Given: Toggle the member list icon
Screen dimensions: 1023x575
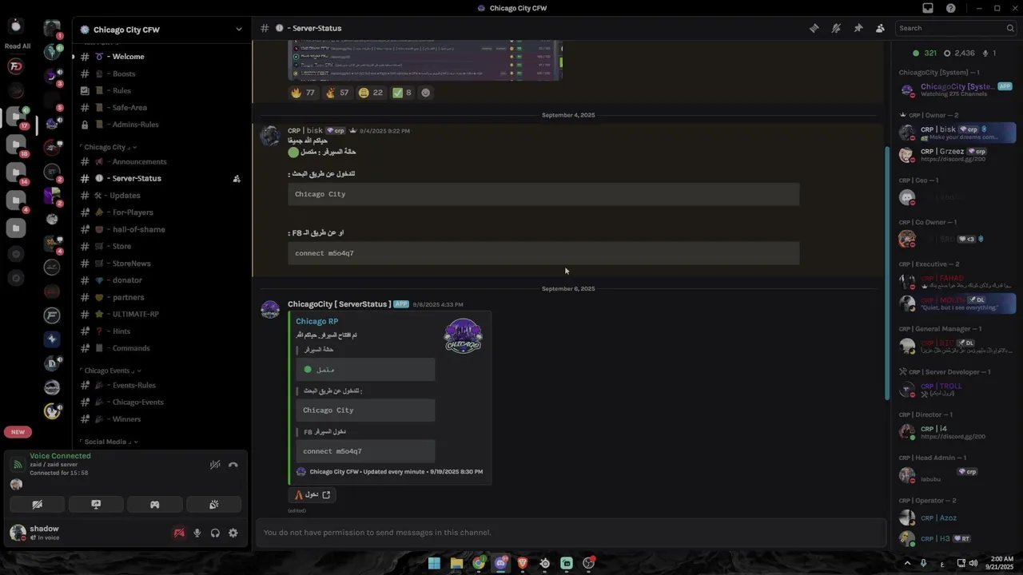Looking at the screenshot, I should pos(880,28).
